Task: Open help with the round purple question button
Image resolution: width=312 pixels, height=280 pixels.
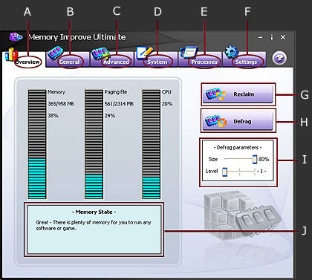Action: click(279, 59)
